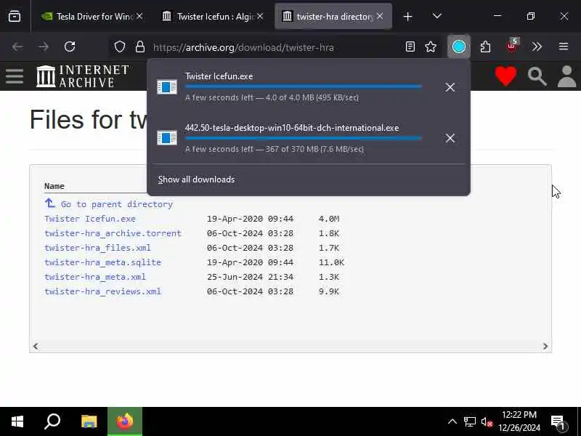Close the twister-hra directory tab
581x436 pixels.
click(x=380, y=16)
